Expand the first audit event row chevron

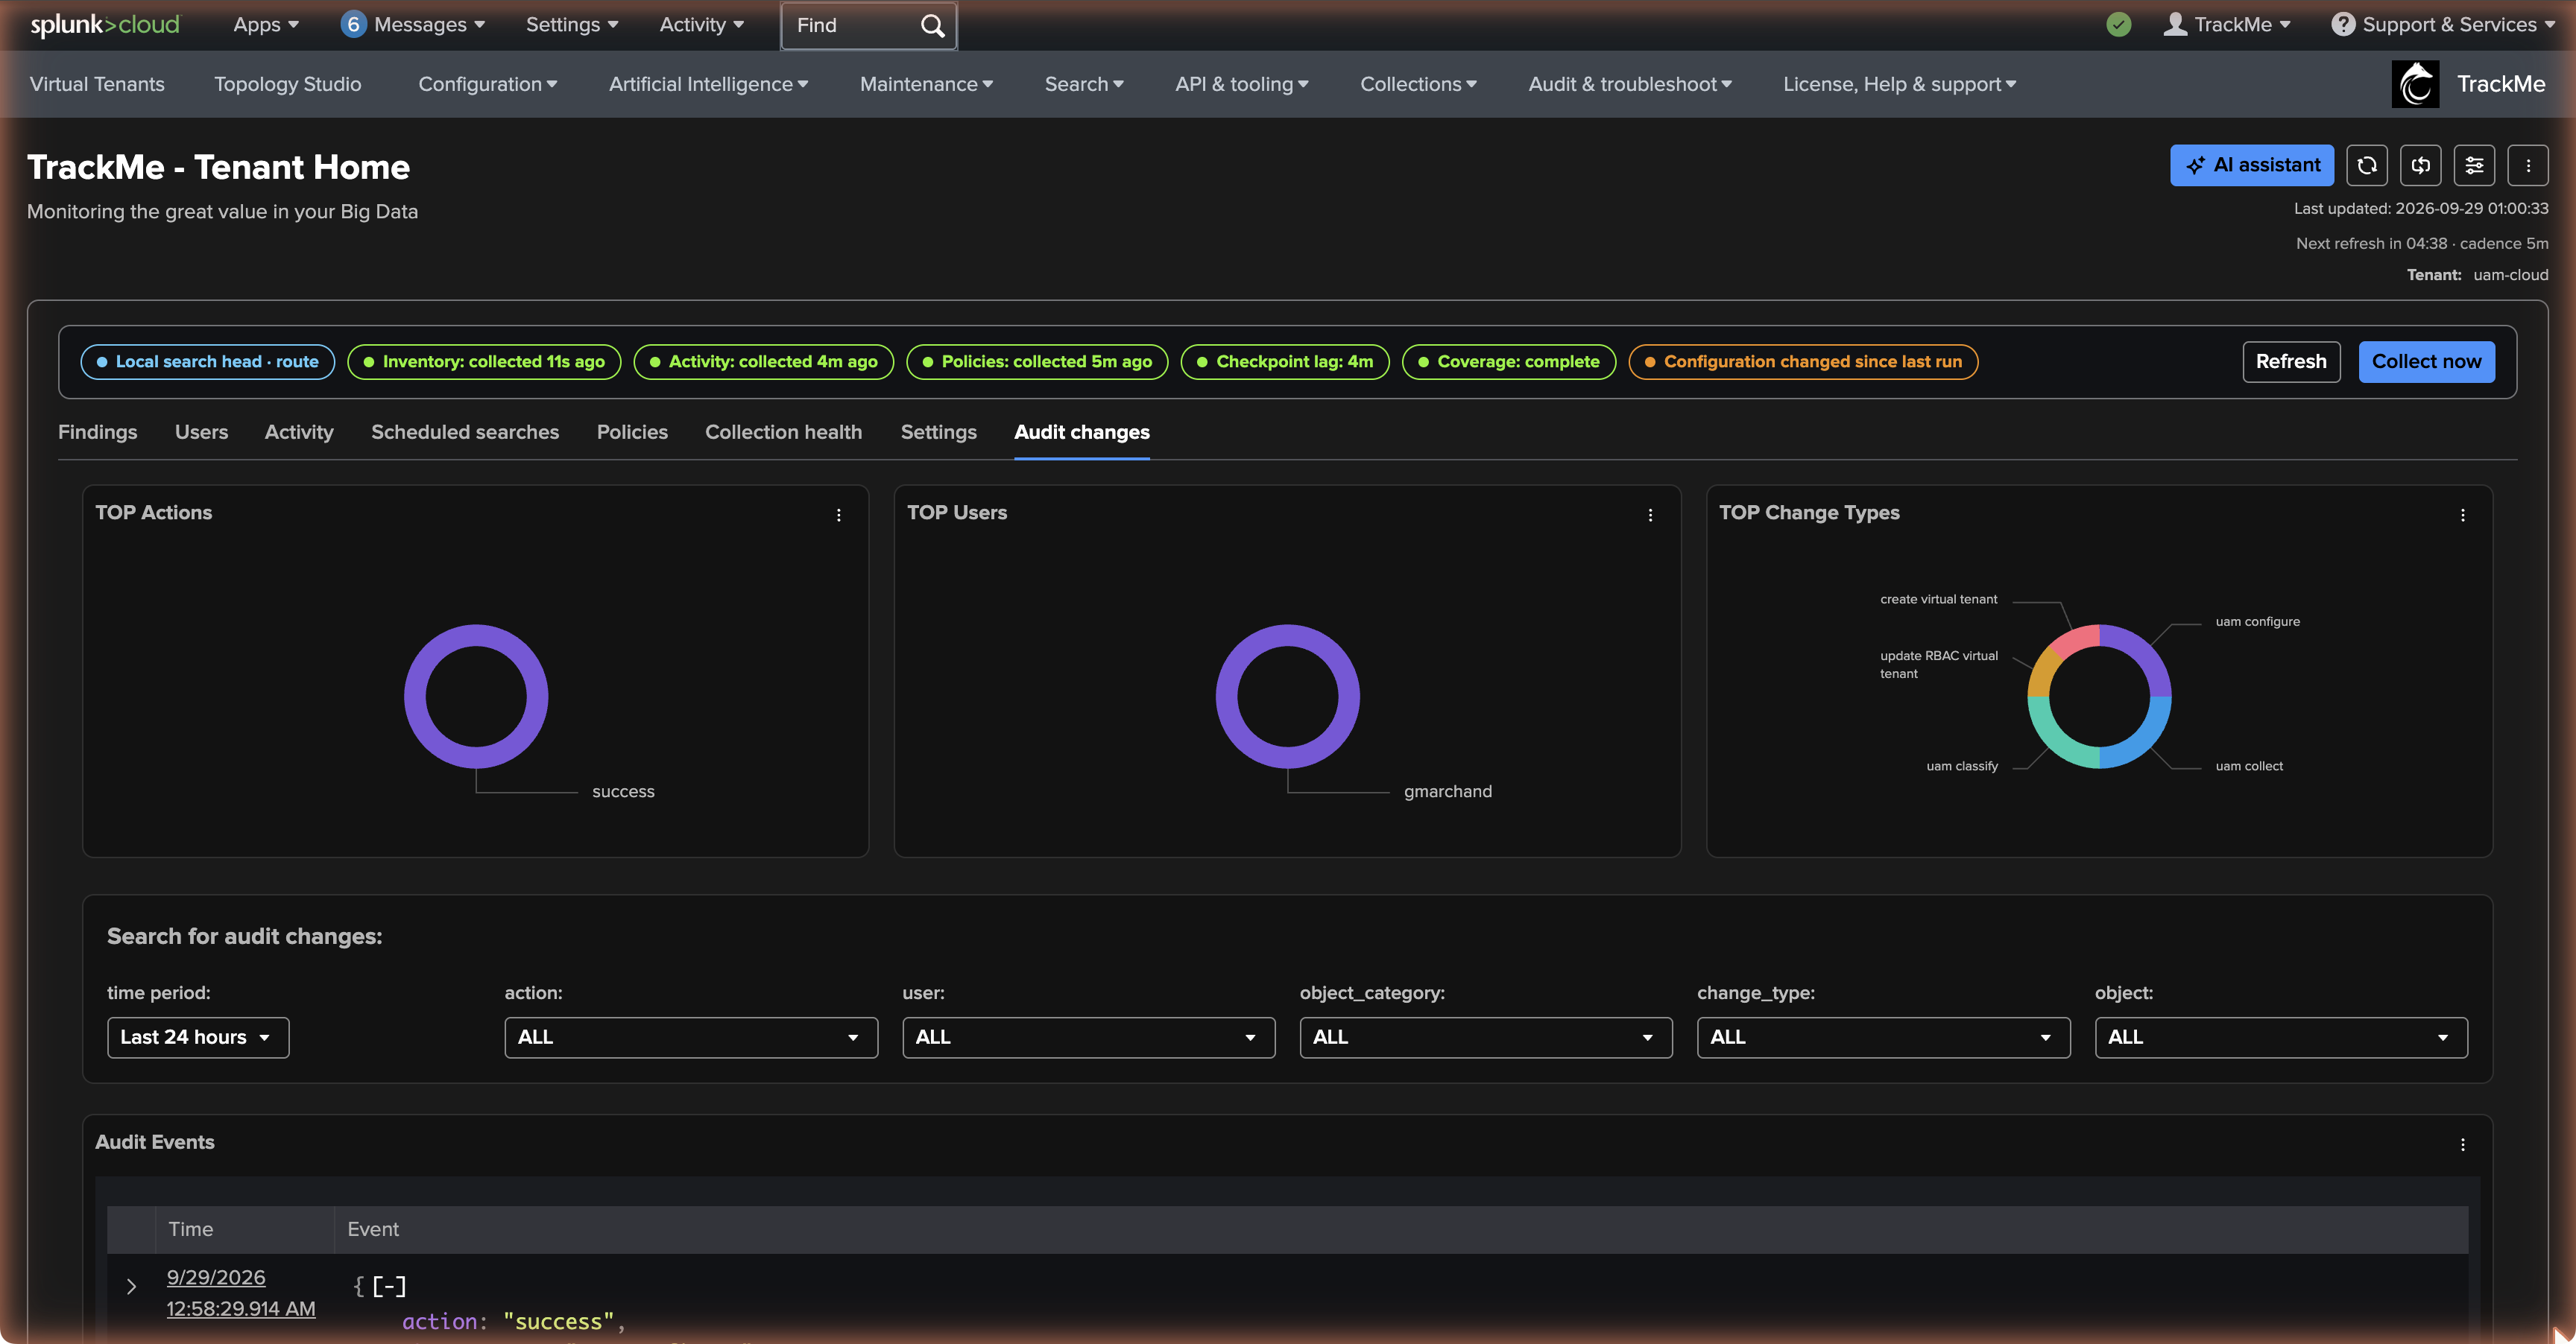(x=131, y=1286)
